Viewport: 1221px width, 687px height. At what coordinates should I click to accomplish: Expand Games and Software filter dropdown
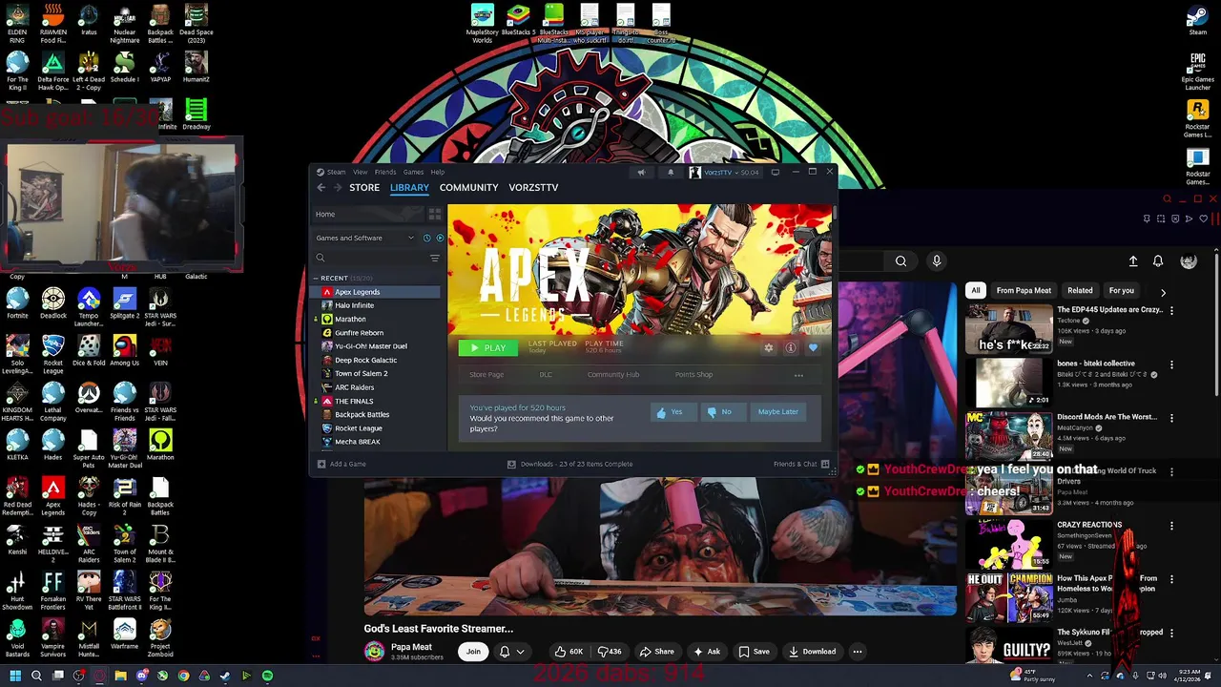[x=365, y=238]
